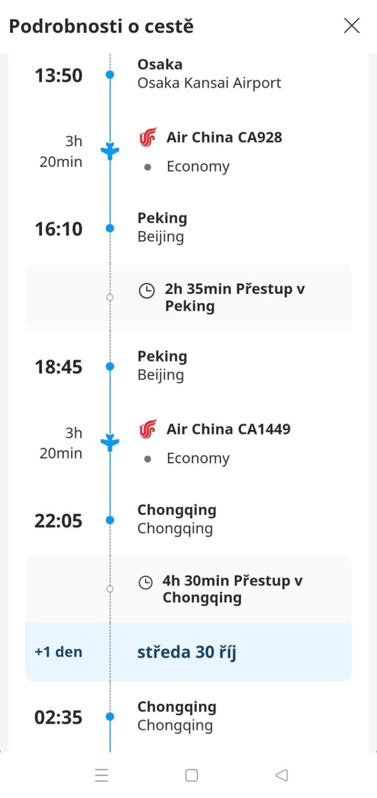This screenshot has height=798, width=377.
Task: Tap the 16:10 Peking arrival timeline dot
Action: (110, 228)
